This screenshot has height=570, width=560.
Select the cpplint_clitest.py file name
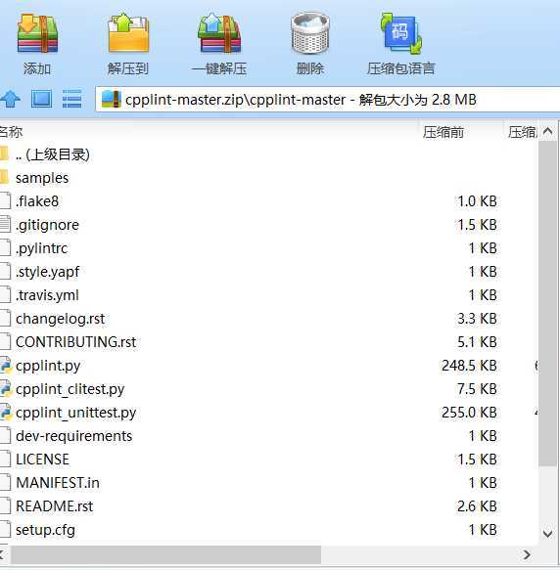(70, 389)
